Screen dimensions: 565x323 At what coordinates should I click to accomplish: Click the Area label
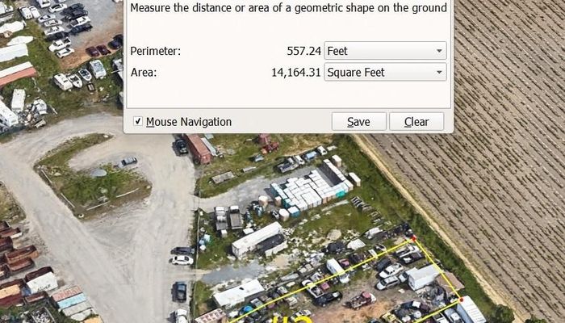point(143,73)
